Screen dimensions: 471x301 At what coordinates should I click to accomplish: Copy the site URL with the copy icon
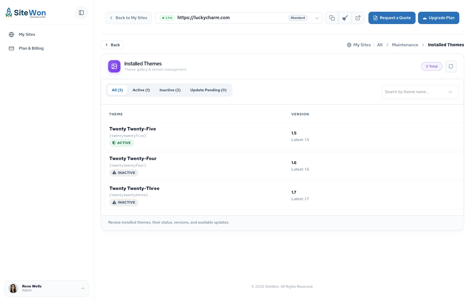pos(332,18)
